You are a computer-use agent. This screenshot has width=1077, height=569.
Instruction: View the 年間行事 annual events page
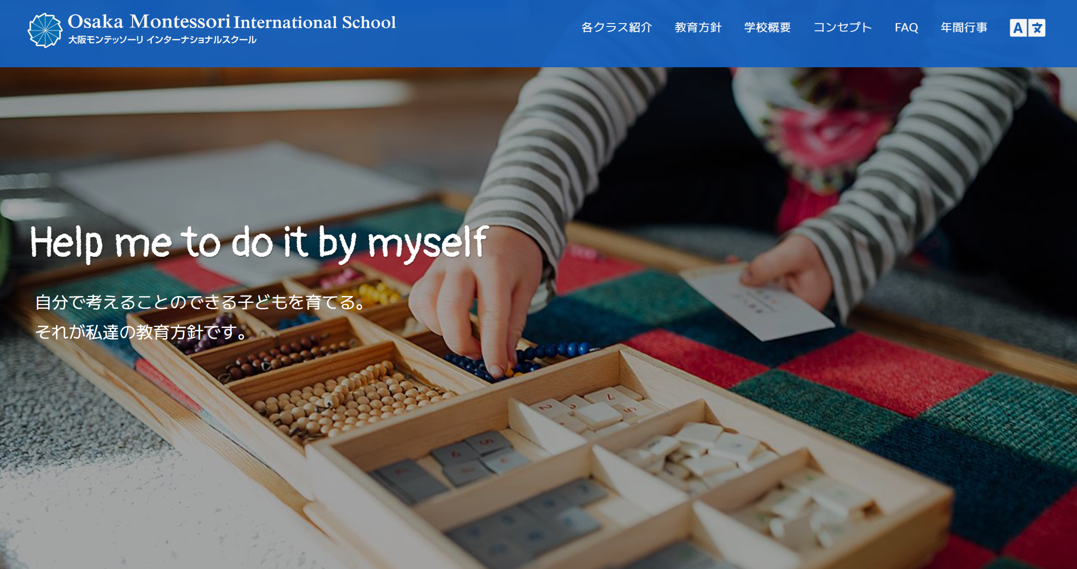964,27
